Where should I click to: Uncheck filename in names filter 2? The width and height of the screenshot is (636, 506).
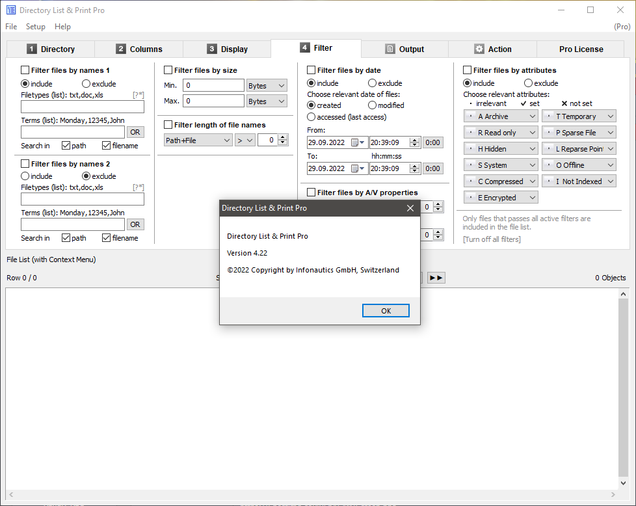tap(106, 238)
